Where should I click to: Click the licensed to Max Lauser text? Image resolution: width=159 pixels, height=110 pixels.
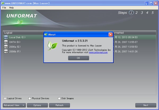[x=82, y=46]
